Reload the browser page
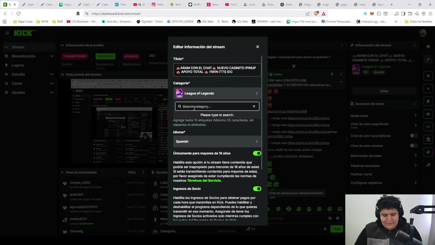Viewport: 435px width, 245px height. coord(18,14)
